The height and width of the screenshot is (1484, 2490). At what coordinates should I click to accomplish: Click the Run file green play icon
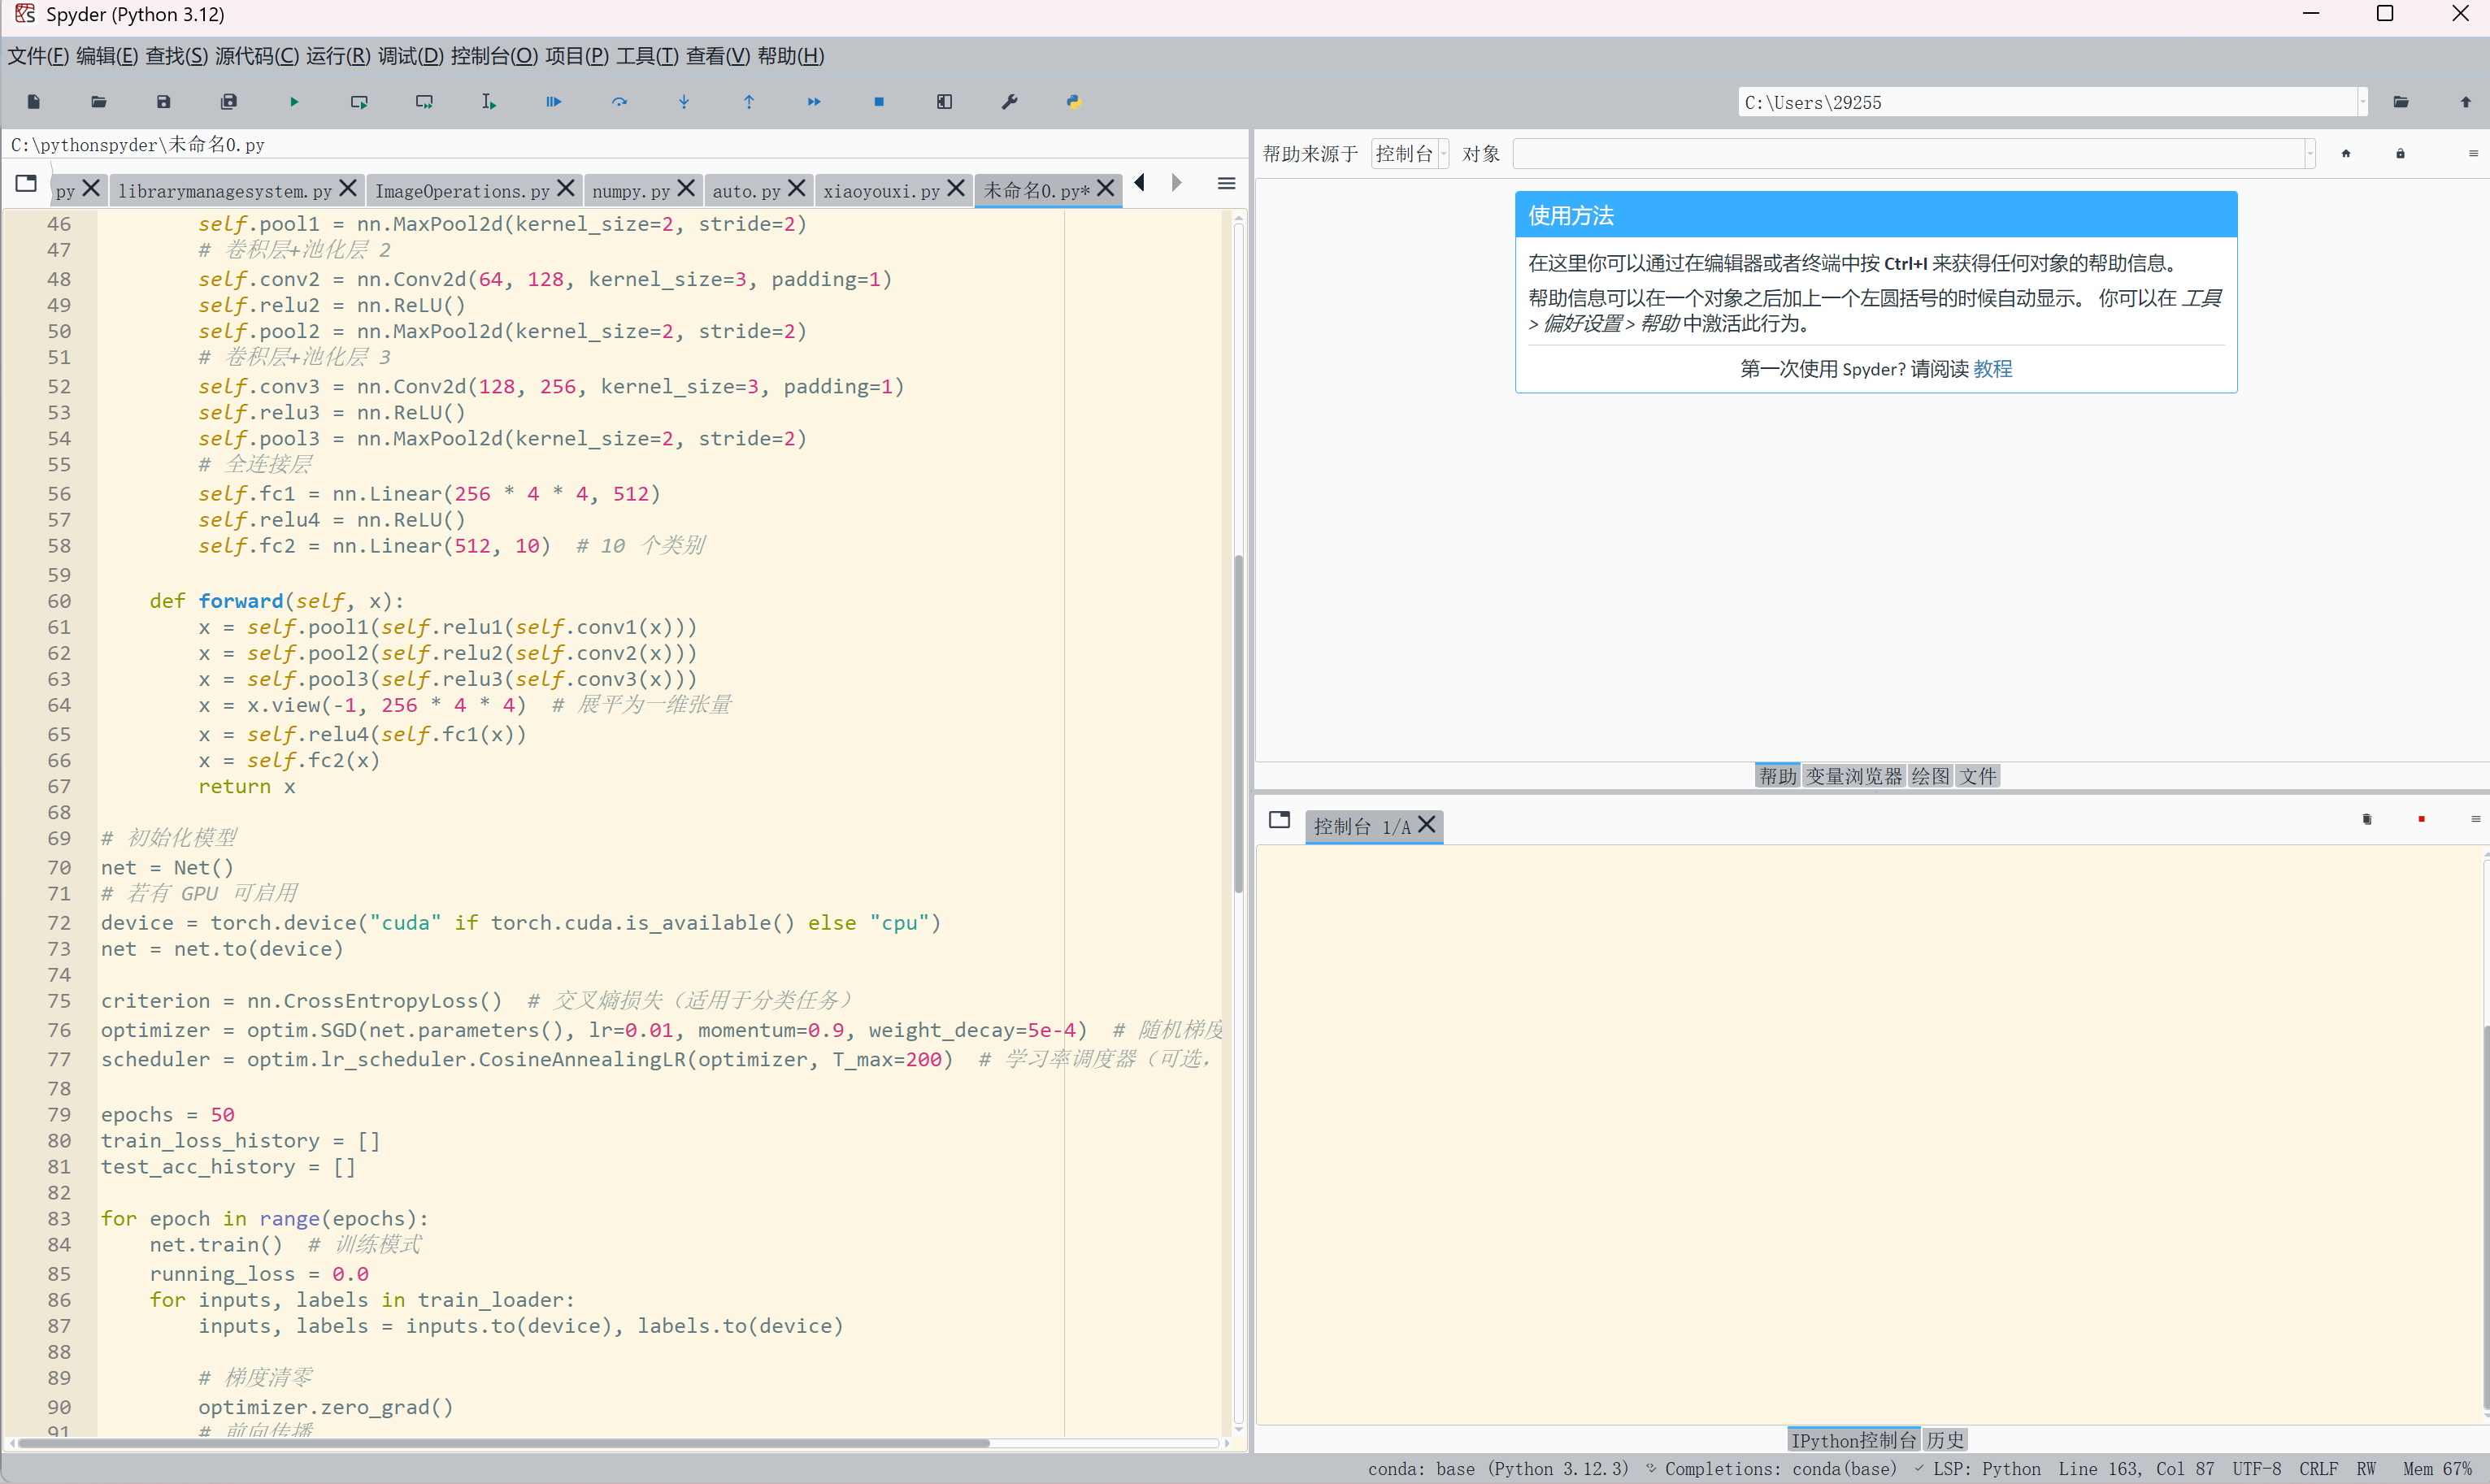(x=294, y=102)
